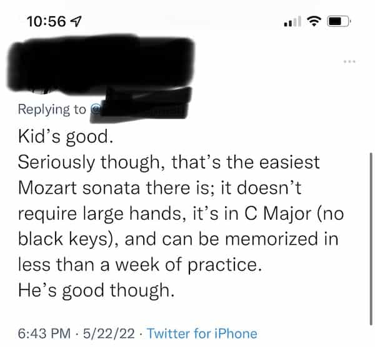Open the three-dot more options menu
This screenshot has height=347, width=375.
pyautogui.click(x=349, y=61)
